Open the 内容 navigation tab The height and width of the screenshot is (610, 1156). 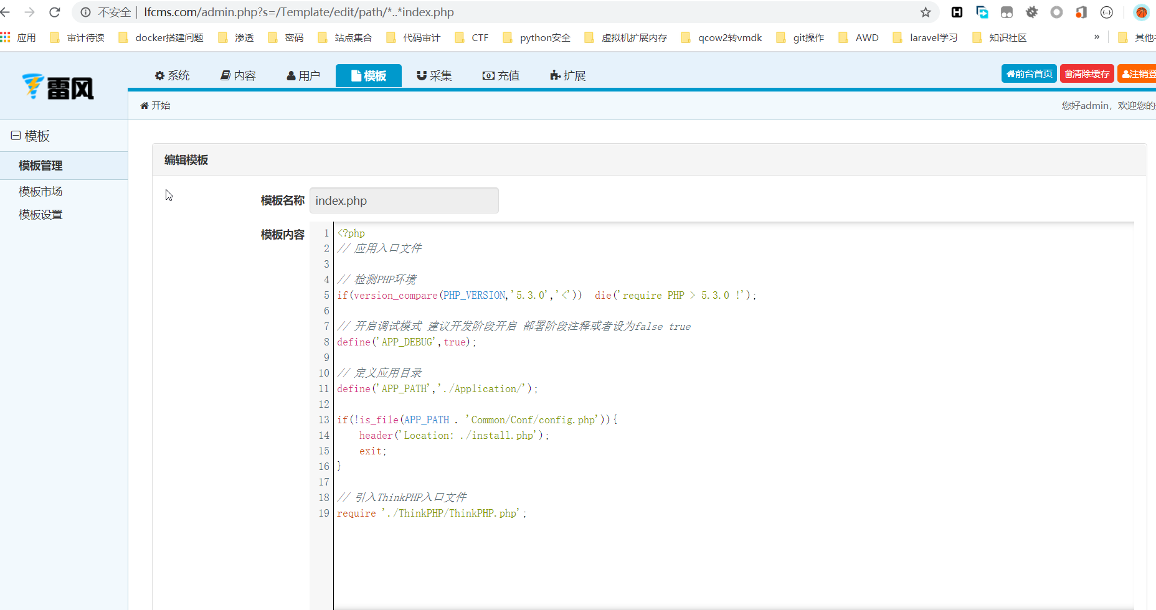pyautogui.click(x=239, y=75)
